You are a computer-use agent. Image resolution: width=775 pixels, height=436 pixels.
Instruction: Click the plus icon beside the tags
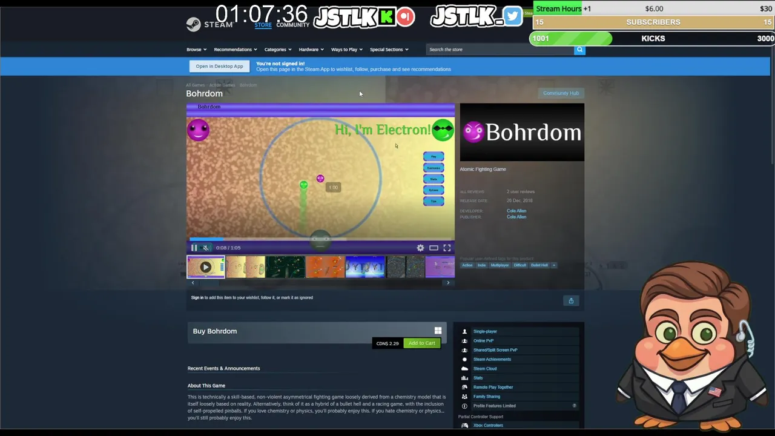pyautogui.click(x=553, y=265)
